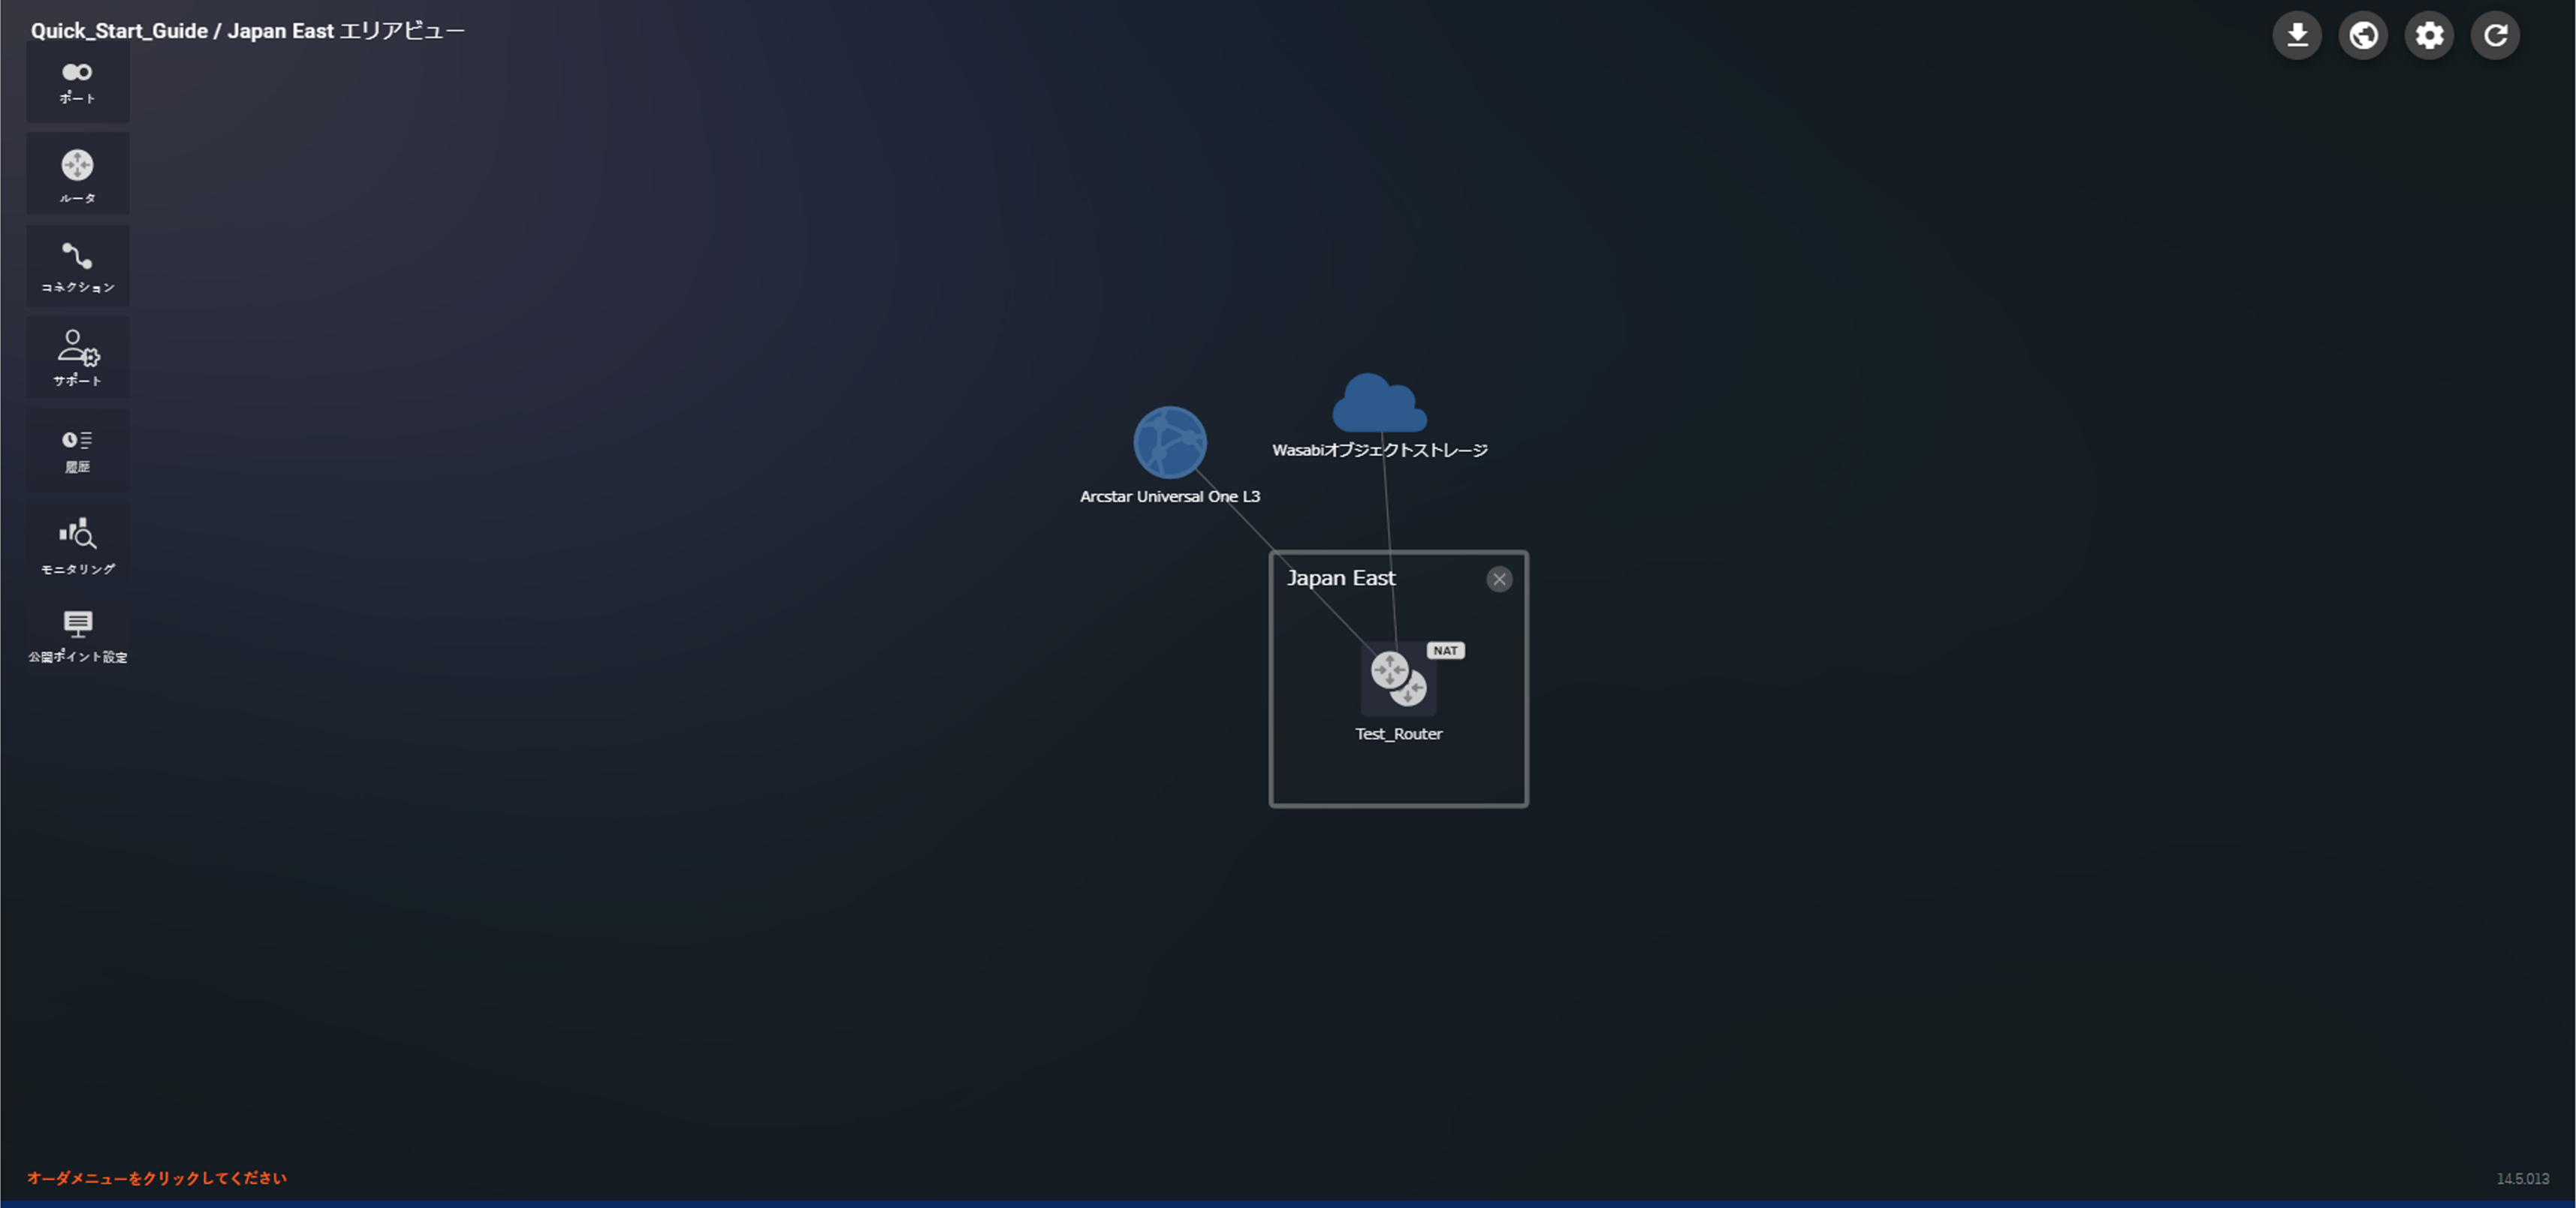Open the 履歴 (History) panel
Screen dimensions: 2576x1208
coord(77,449)
